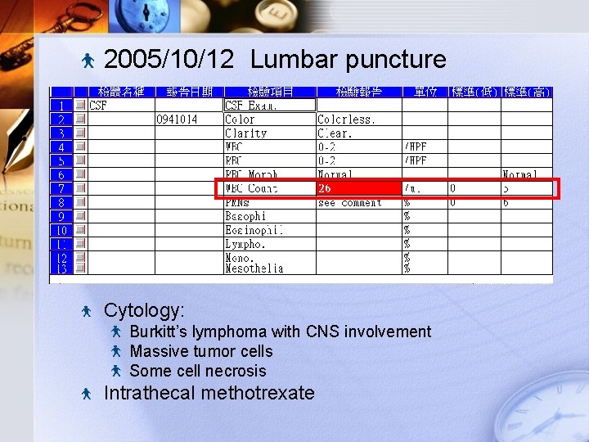Tick the checkbox in the RBC Morph row

click(80, 174)
